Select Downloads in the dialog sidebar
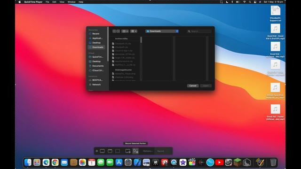Screen dimensions: 301x169 click(96, 47)
